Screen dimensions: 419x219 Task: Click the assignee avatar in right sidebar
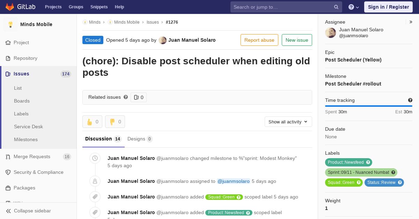331,33
